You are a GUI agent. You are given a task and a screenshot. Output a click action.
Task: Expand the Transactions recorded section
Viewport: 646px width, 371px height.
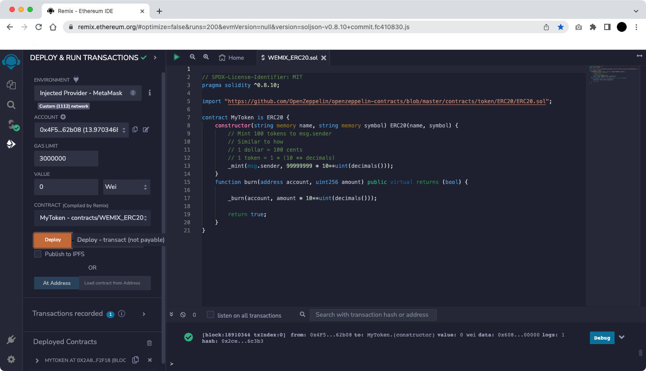coord(144,314)
